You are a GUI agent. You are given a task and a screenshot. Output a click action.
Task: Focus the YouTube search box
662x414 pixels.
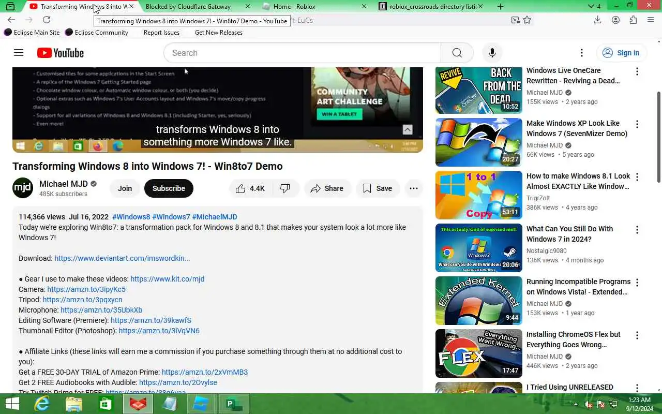(302, 53)
